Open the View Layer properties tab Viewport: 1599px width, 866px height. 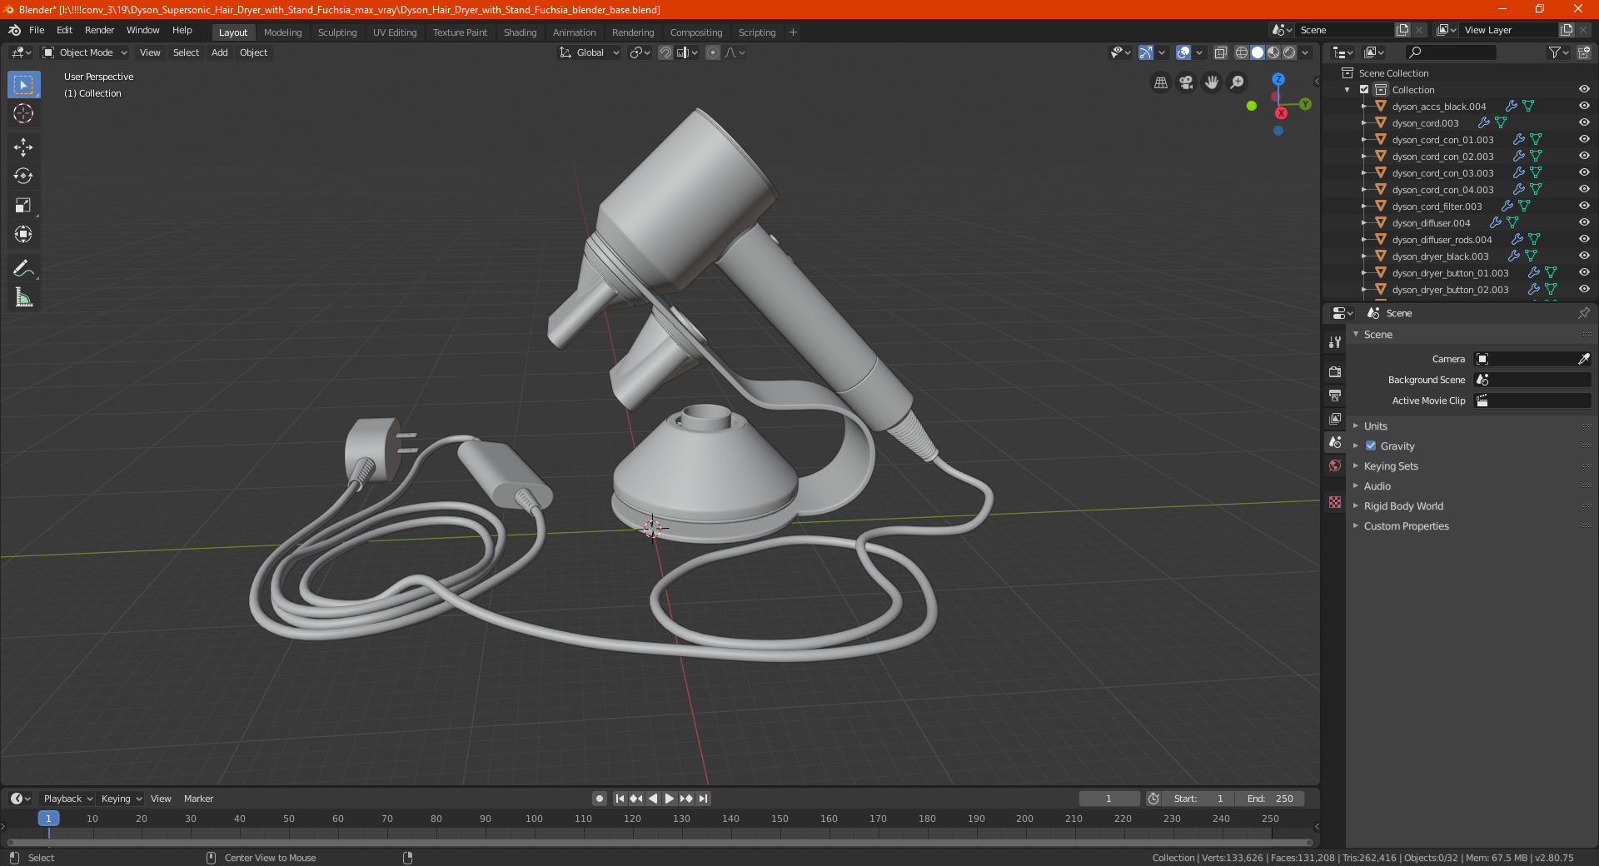(x=1335, y=418)
